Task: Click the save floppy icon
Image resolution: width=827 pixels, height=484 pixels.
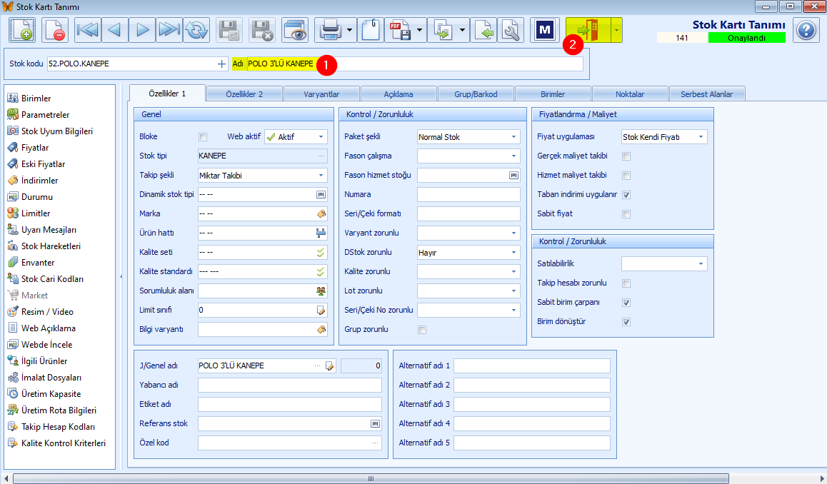Action: [x=229, y=30]
